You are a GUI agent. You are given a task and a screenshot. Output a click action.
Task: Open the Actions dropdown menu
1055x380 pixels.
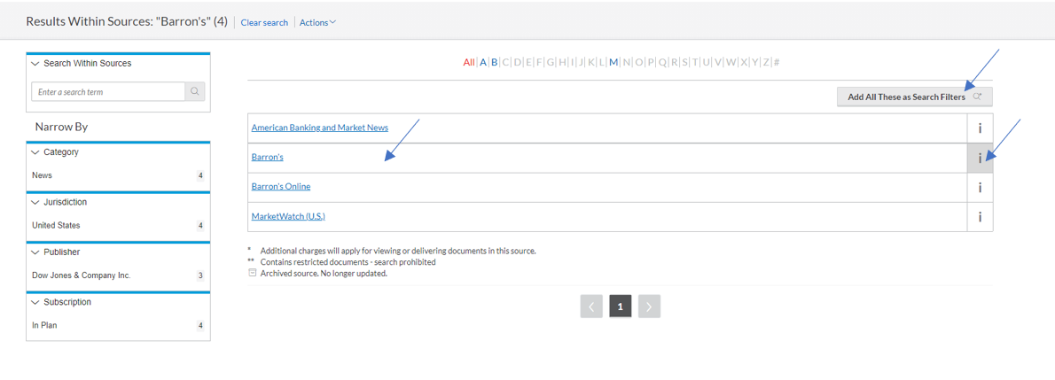[317, 22]
